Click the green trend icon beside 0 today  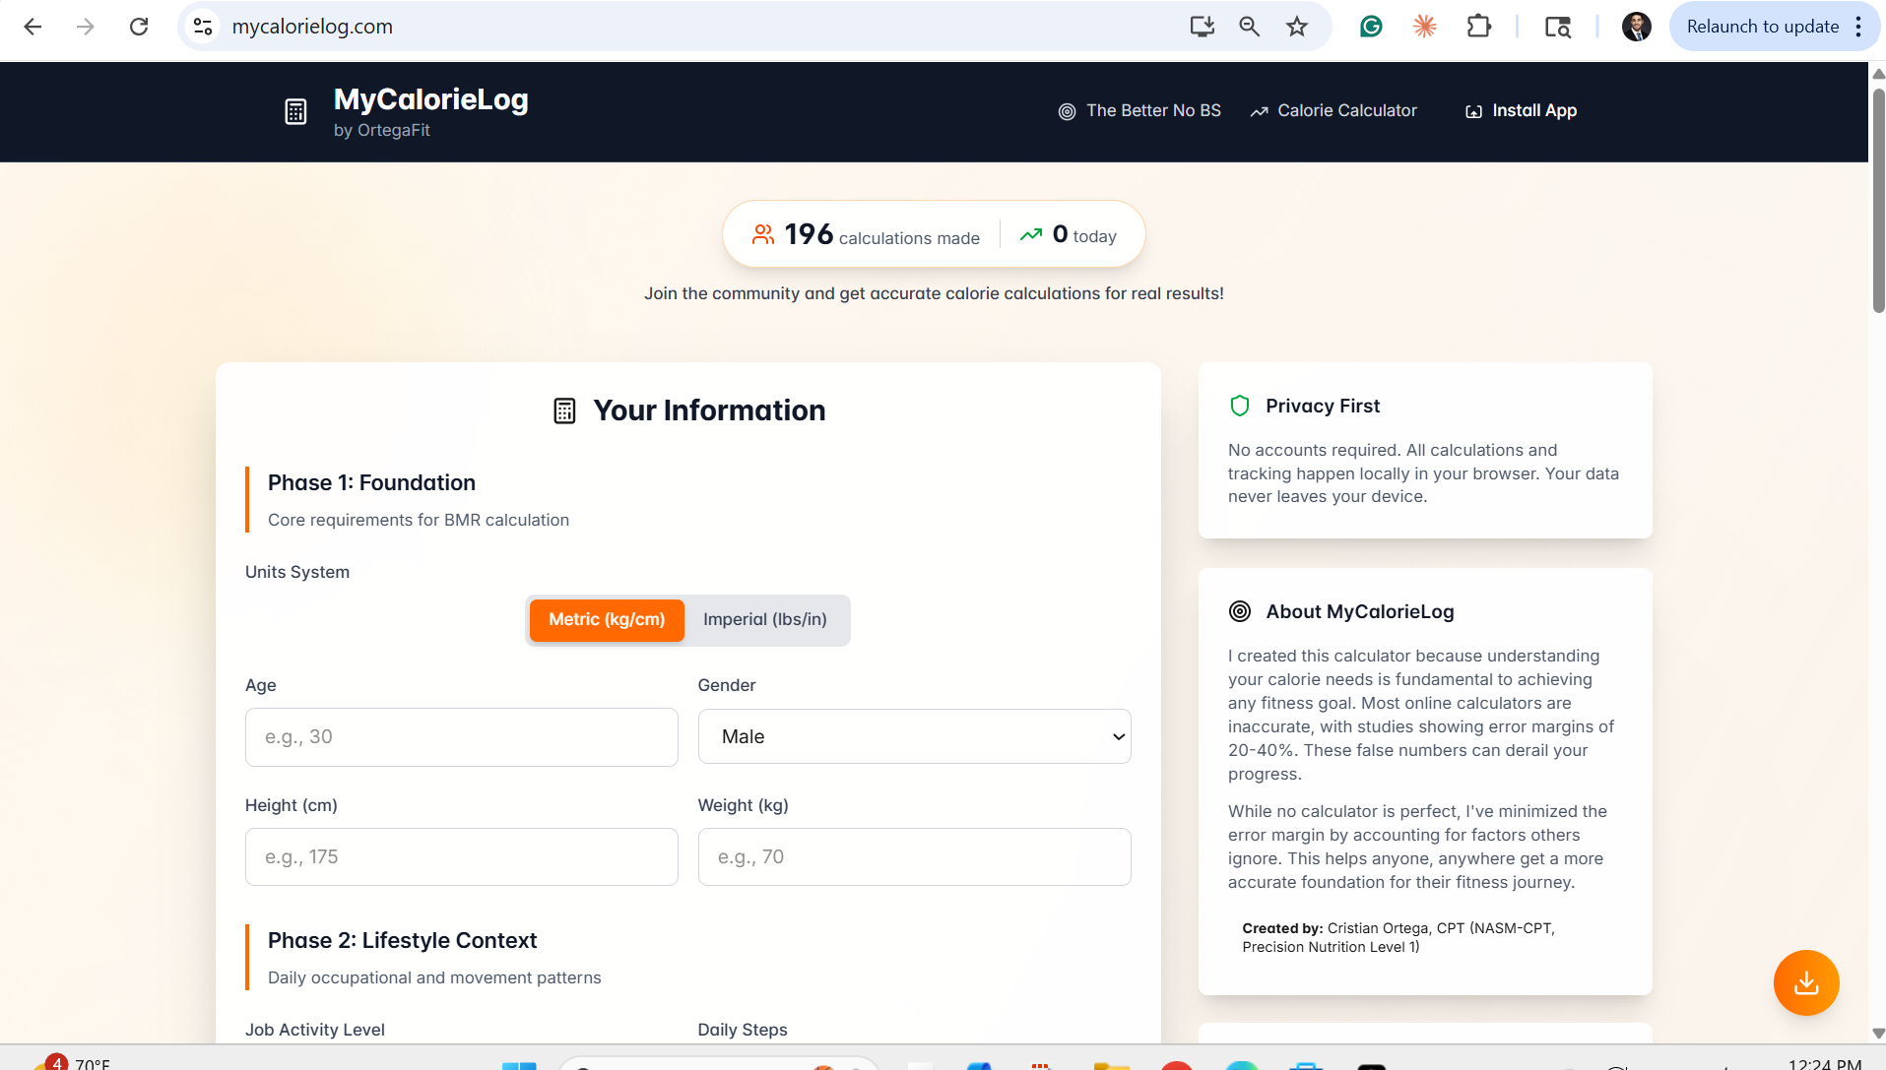point(1031,234)
